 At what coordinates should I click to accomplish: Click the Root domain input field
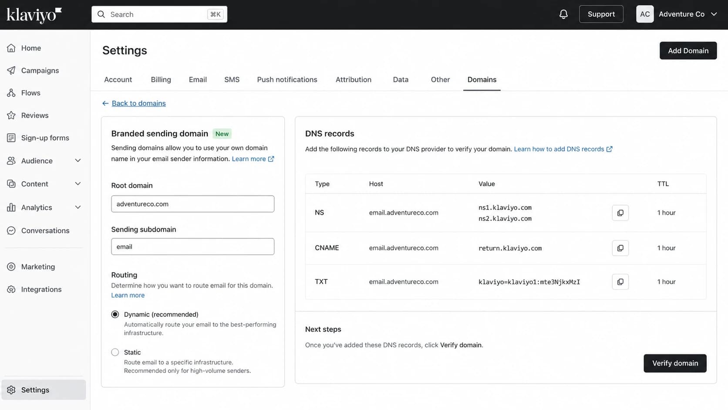click(192, 204)
